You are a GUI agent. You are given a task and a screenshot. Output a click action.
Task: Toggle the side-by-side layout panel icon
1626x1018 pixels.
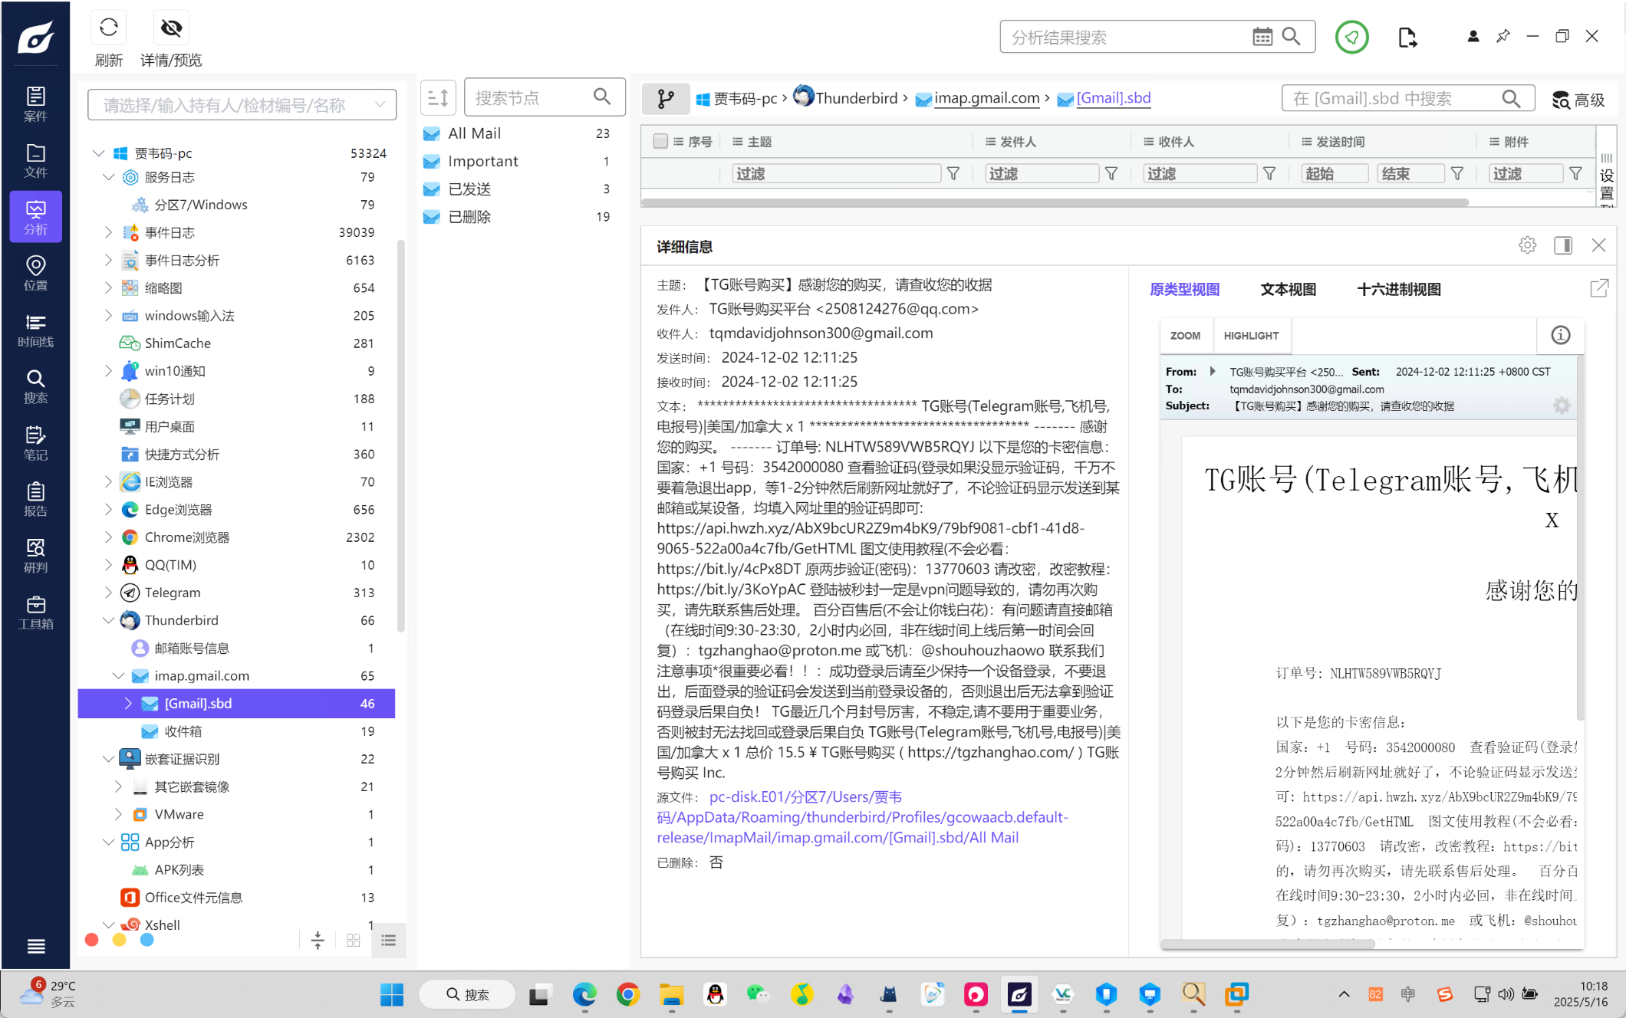[x=1562, y=245]
